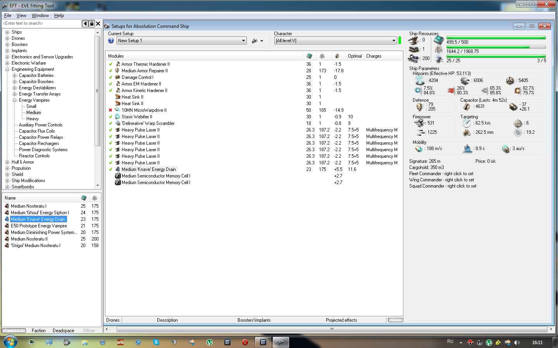The height and width of the screenshot is (348, 558).
Task: Click the targeting range icon by 62.5 km
Action: coord(467,123)
